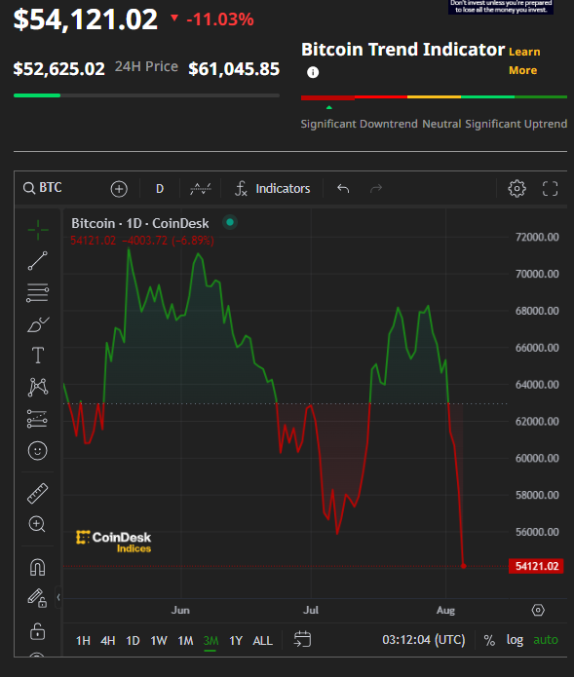Click the Significant Downtrend label
The height and width of the screenshot is (677, 574).
tap(359, 124)
